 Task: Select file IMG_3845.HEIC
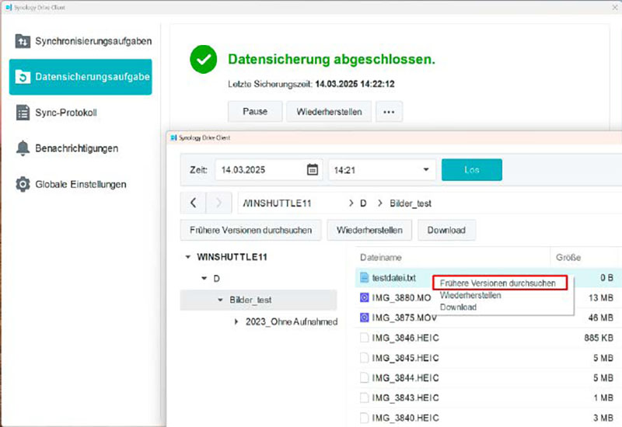pyautogui.click(x=405, y=358)
